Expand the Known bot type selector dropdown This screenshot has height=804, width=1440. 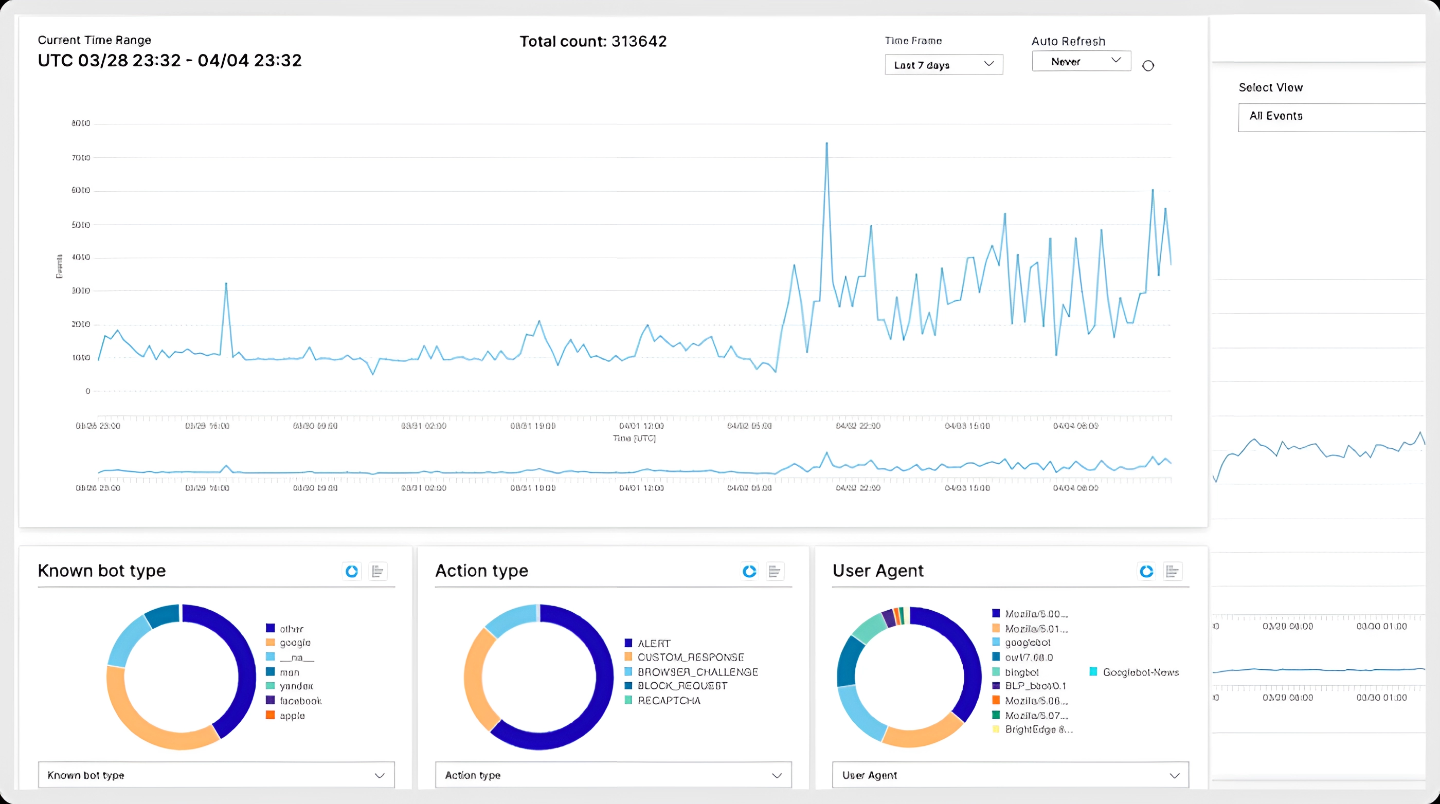(216, 775)
